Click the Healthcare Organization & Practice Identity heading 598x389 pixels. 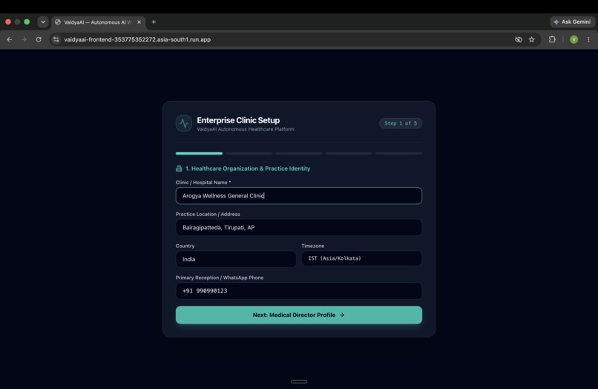pos(248,169)
